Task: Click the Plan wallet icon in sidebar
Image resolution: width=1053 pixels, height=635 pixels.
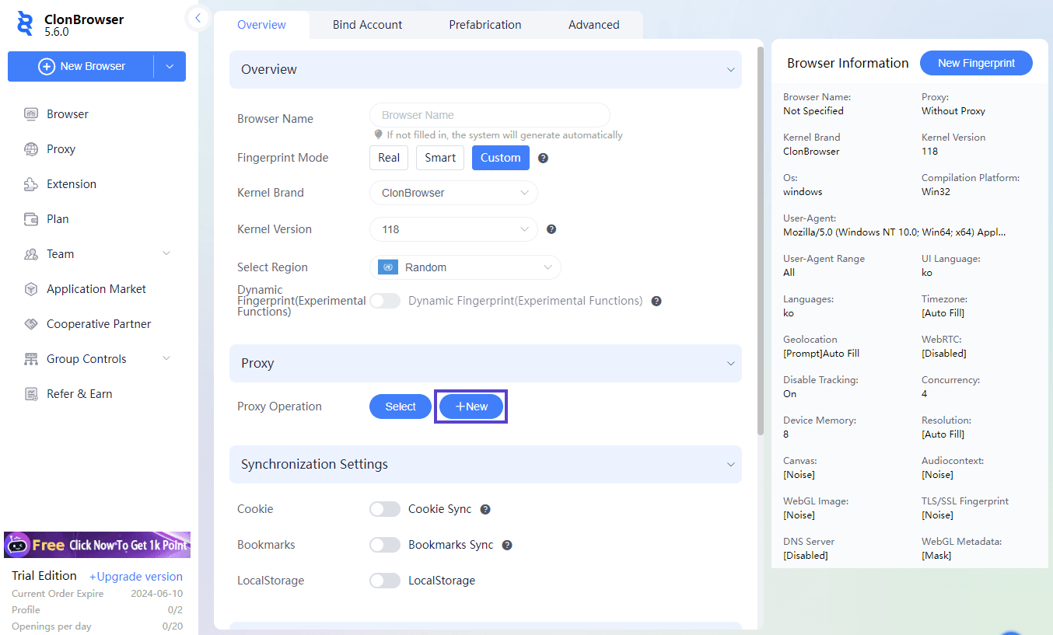Action: [x=31, y=219]
